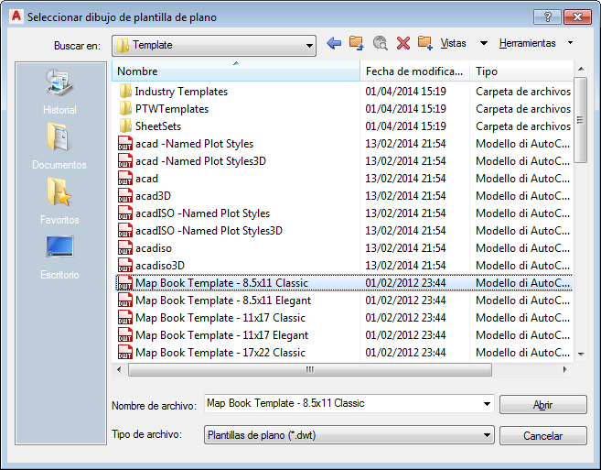Go up one folder level

point(357,43)
